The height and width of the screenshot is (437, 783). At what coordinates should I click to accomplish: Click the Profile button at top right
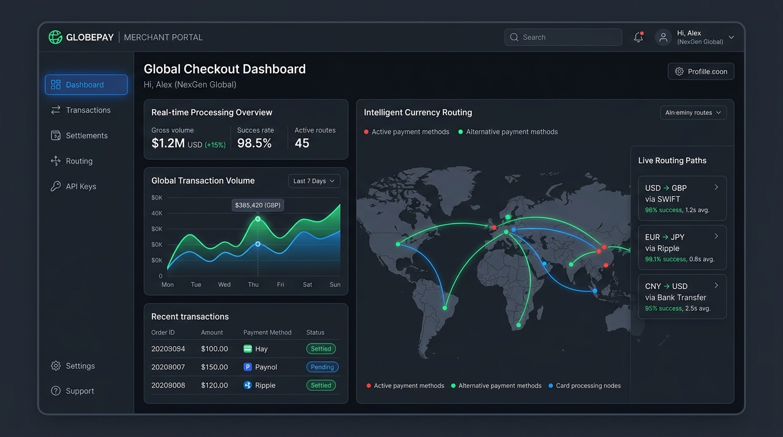(701, 72)
